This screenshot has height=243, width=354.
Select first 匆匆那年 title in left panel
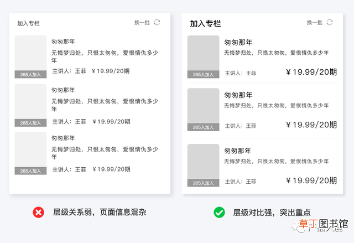63,42
